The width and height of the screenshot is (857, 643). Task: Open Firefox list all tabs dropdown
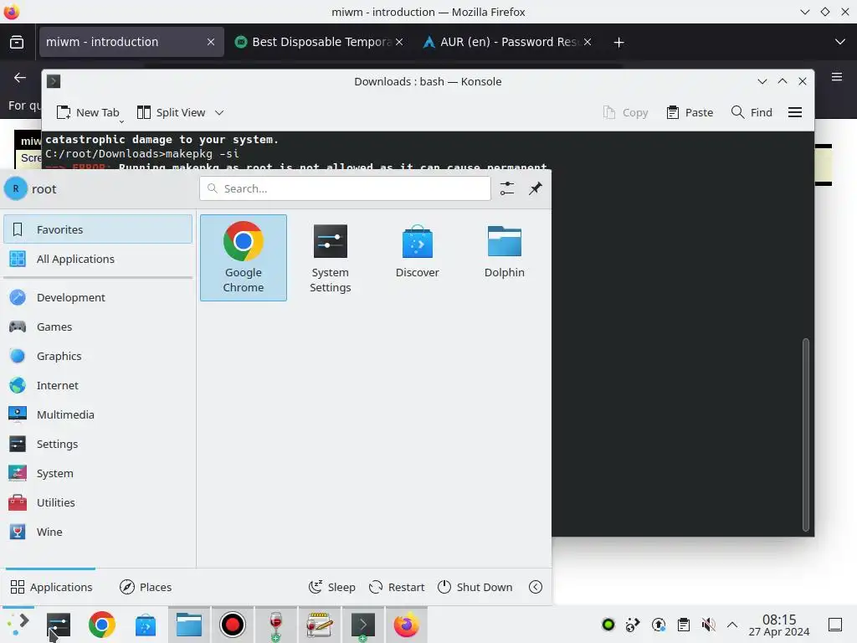click(x=839, y=42)
